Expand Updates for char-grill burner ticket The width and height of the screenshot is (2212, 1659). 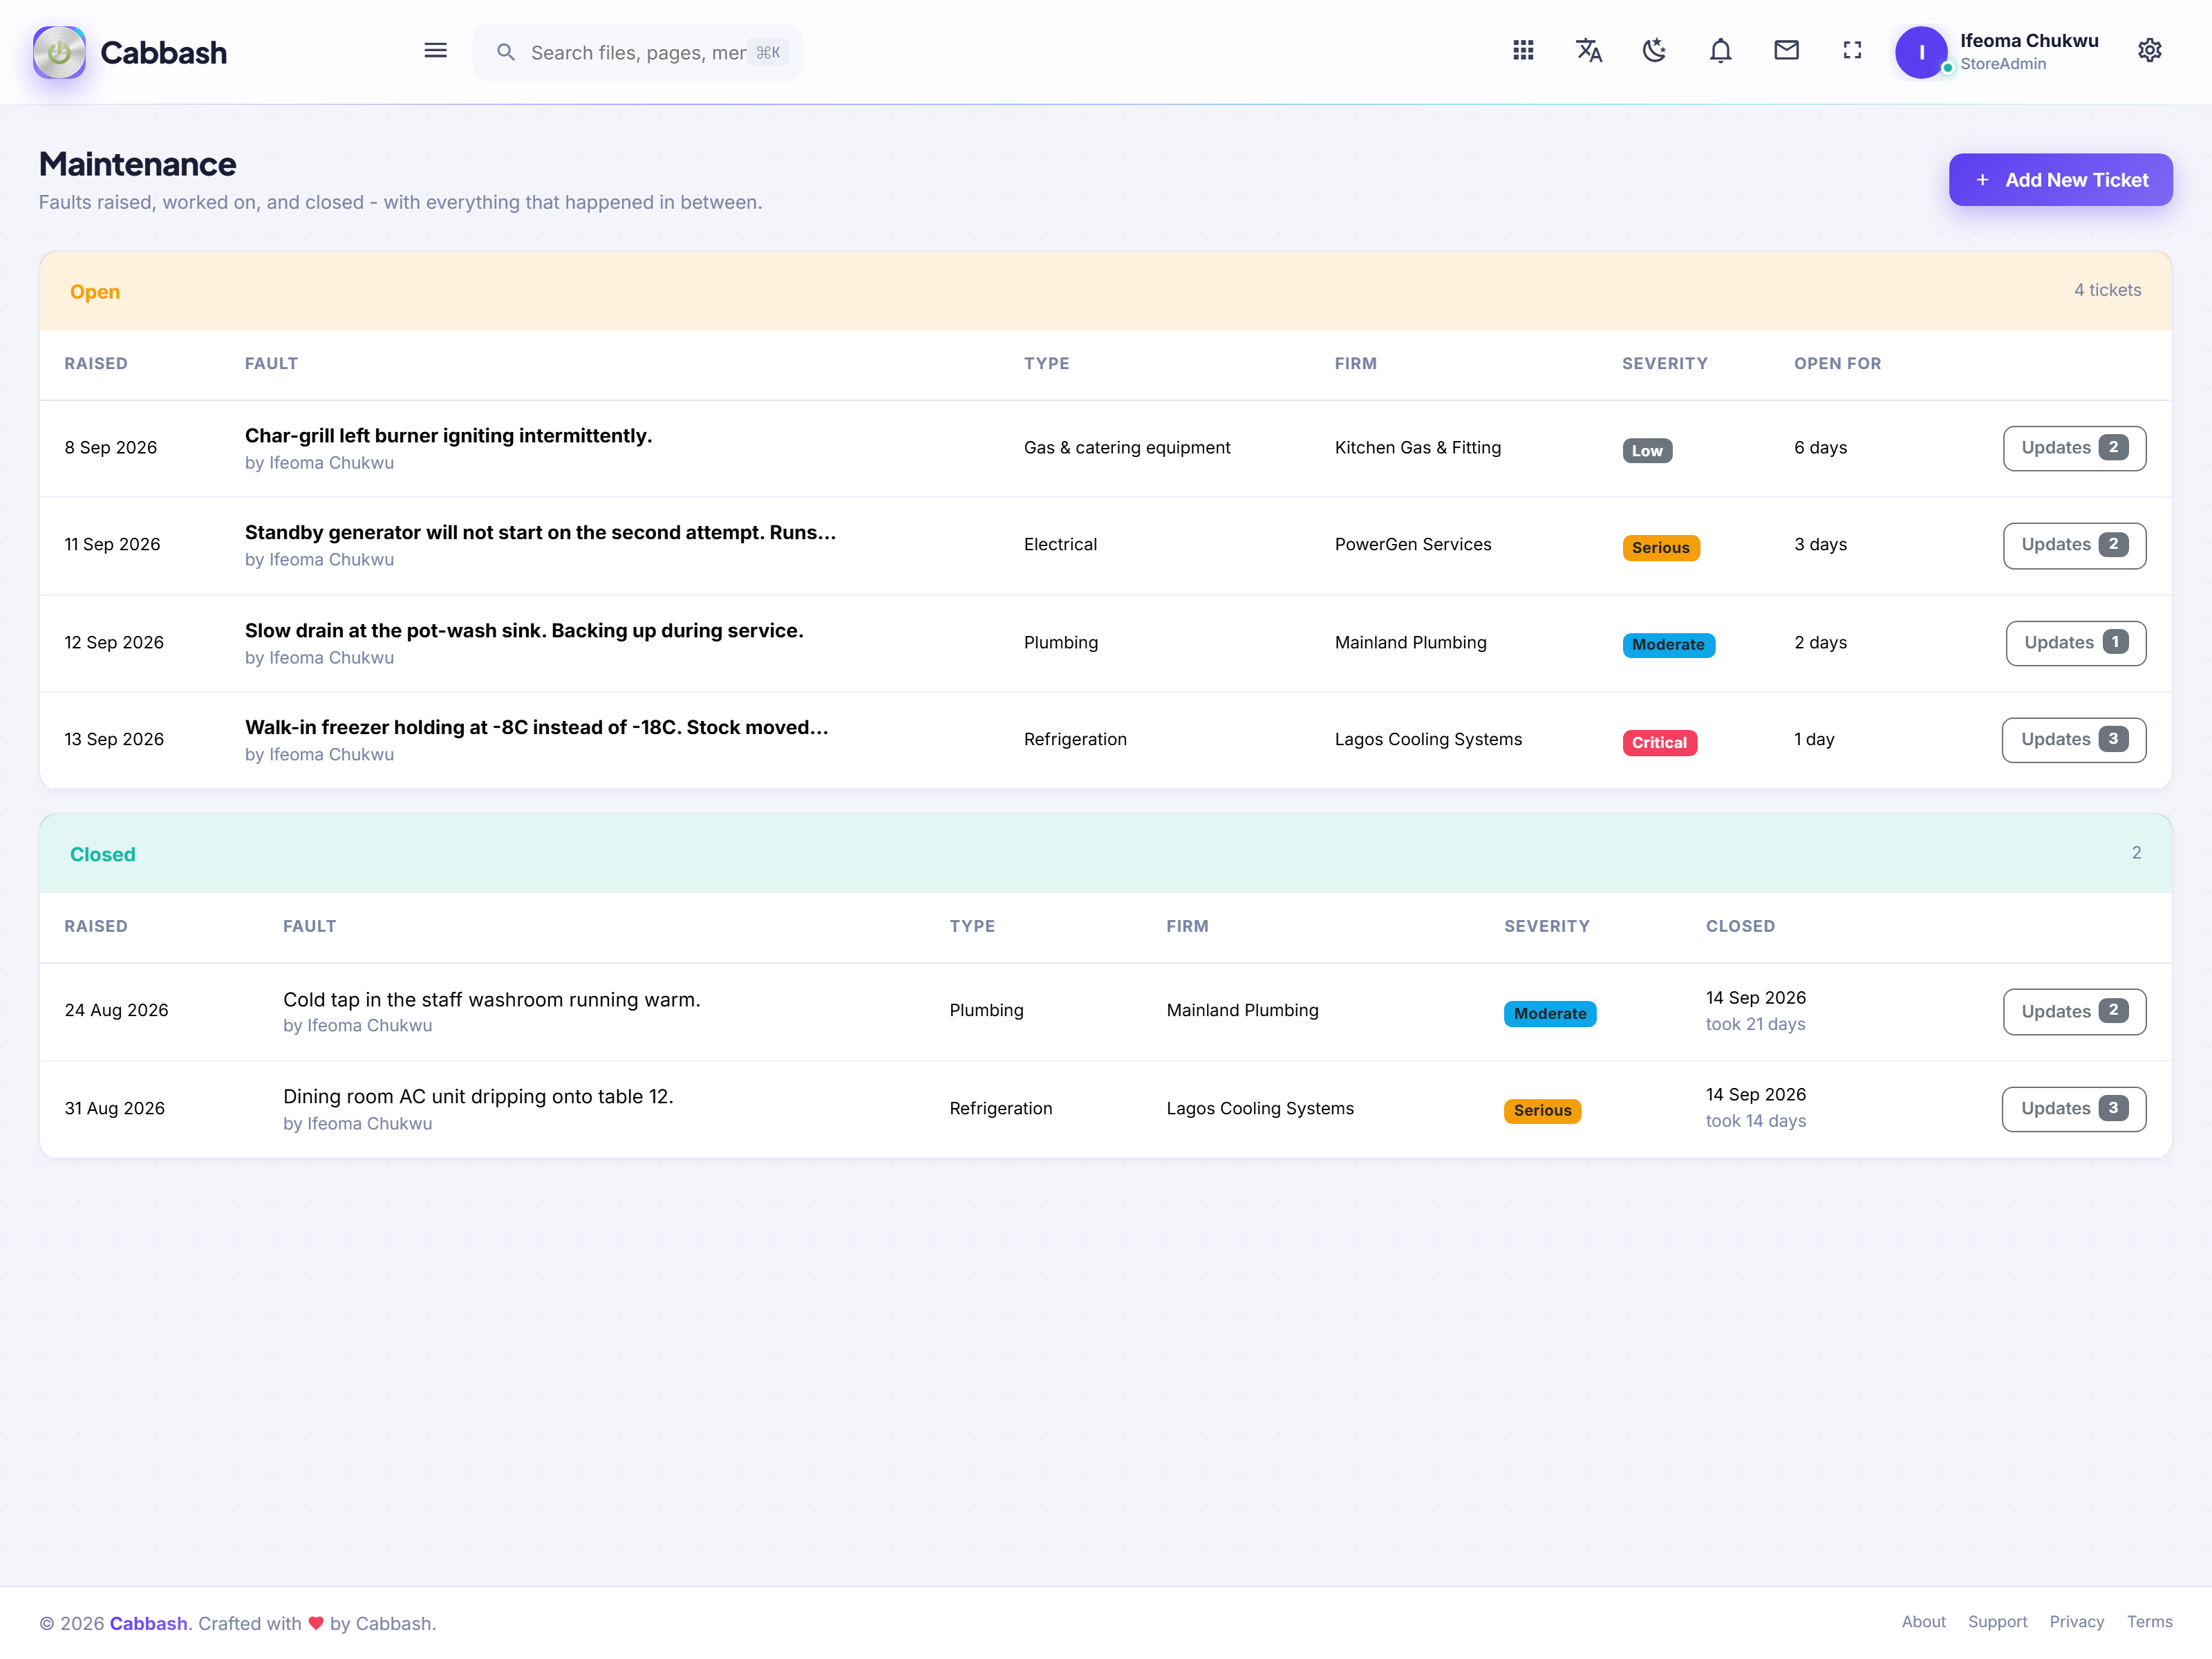(2074, 448)
